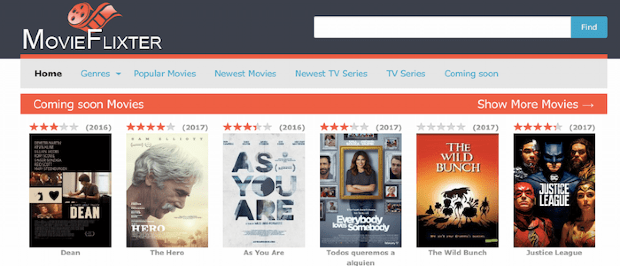The image size is (620, 266).
Task: Open the Newest Movies section
Action: tap(245, 74)
